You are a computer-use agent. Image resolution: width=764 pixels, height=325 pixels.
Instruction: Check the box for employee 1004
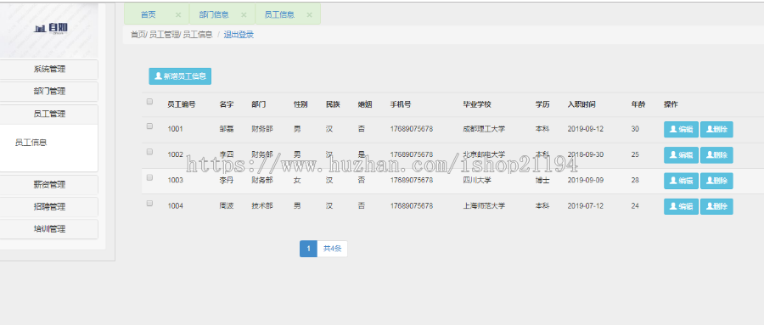[149, 203]
